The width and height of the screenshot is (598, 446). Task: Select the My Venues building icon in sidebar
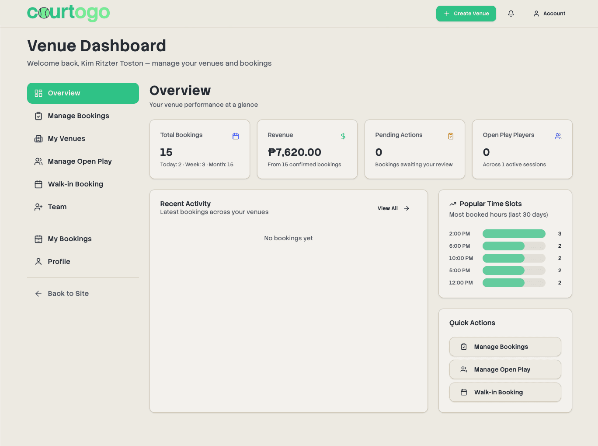[38, 138]
